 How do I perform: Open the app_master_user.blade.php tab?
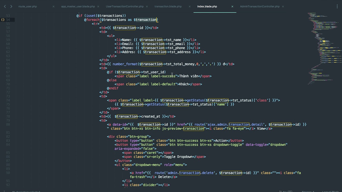tap(78, 6)
